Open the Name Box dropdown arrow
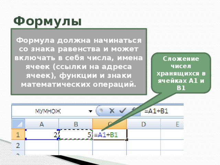 click(x=90, y=111)
